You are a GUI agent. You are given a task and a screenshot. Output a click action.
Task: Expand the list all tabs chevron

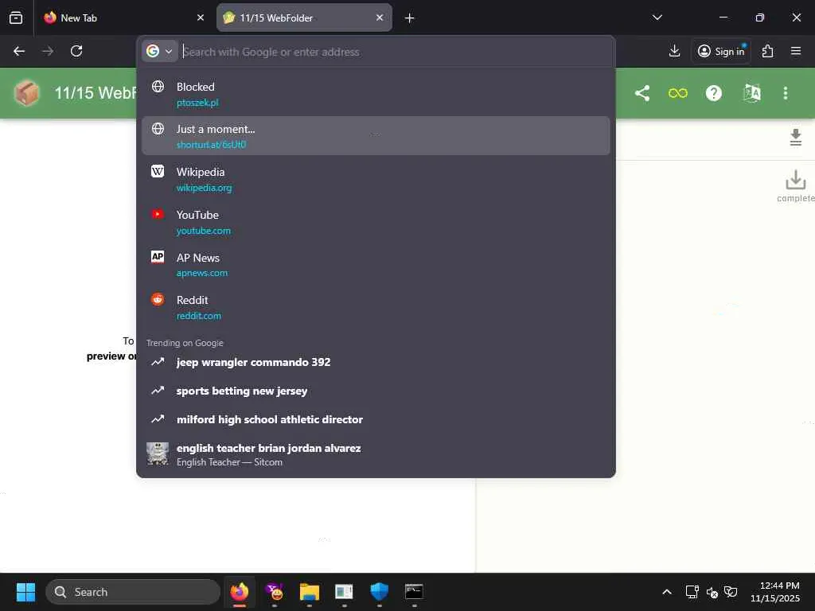[x=657, y=18]
